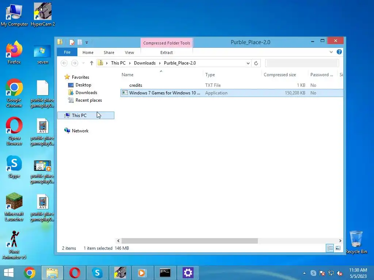Open Minecraft Launcher desktop icon

pos(14,207)
